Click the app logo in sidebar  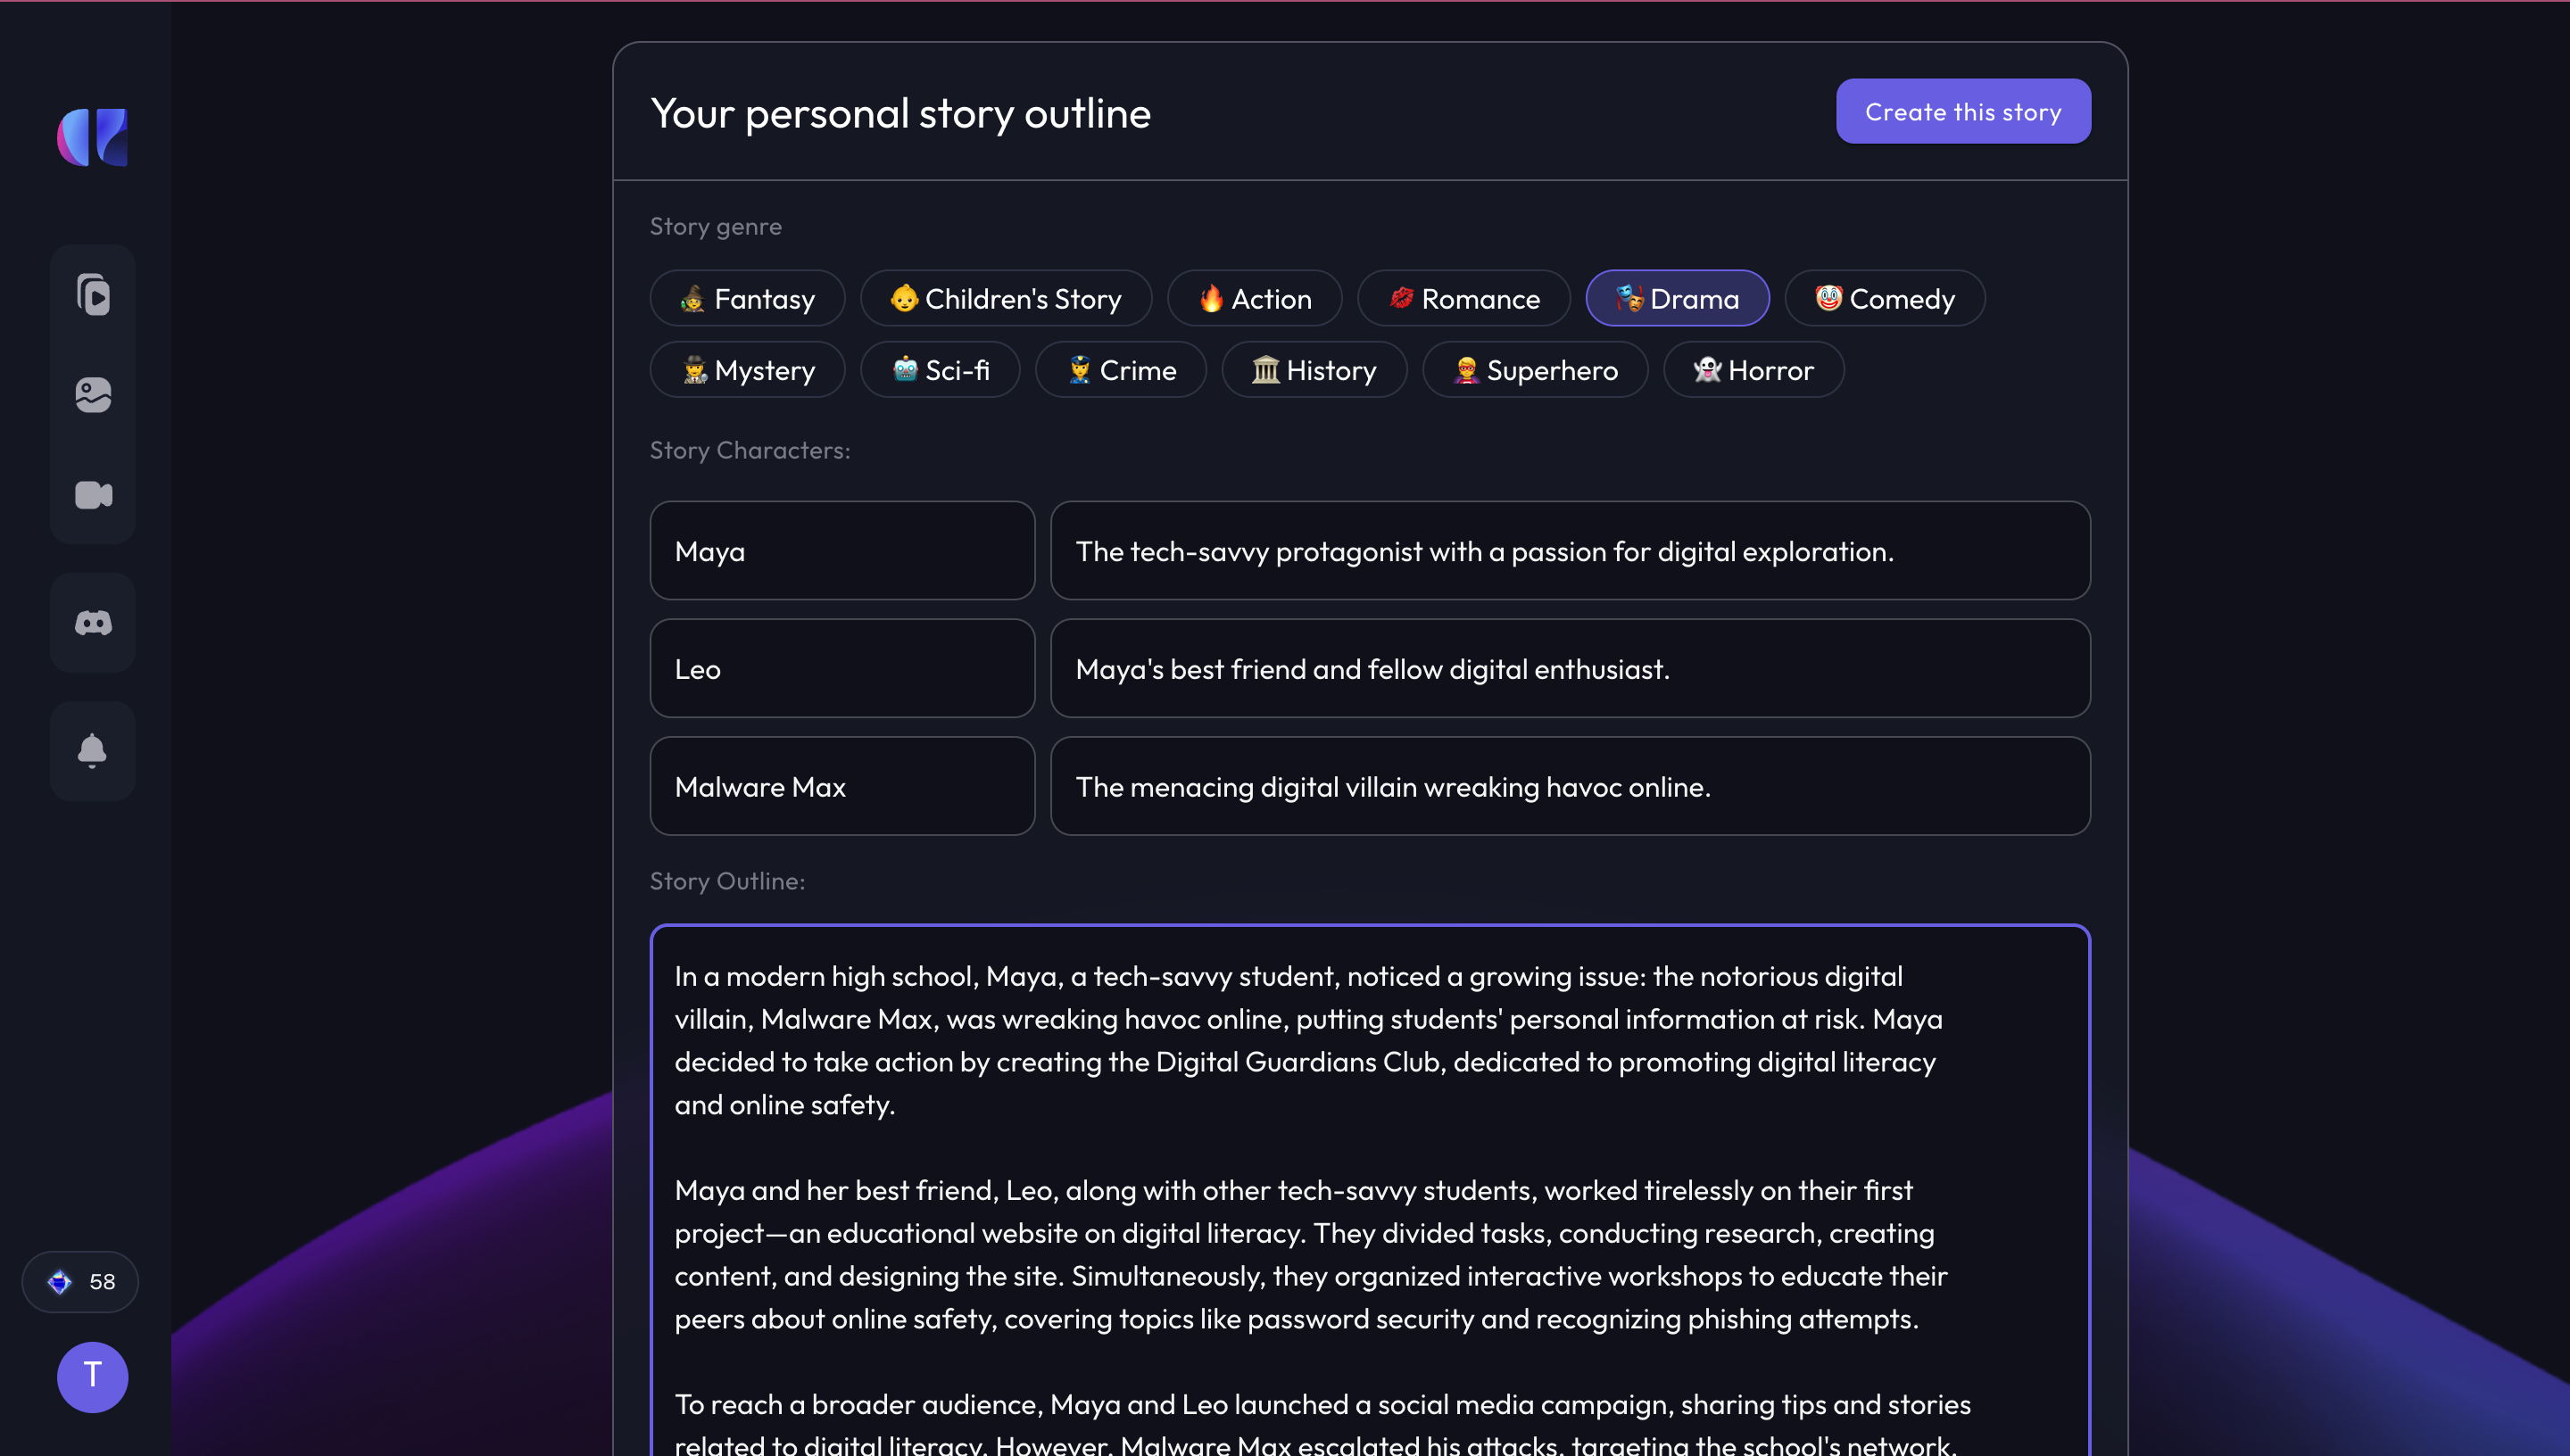tap(92, 137)
